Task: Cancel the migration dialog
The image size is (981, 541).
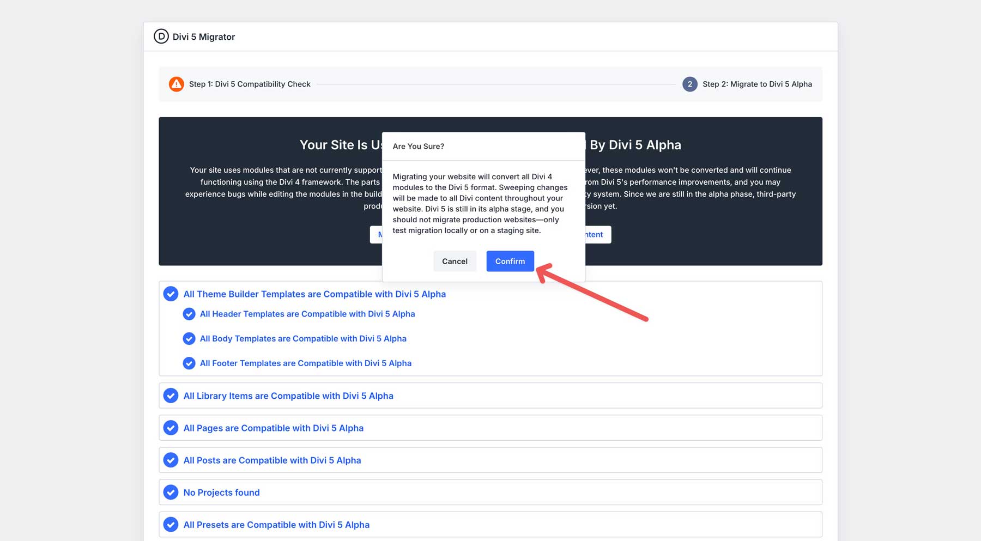Action: [455, 261]
